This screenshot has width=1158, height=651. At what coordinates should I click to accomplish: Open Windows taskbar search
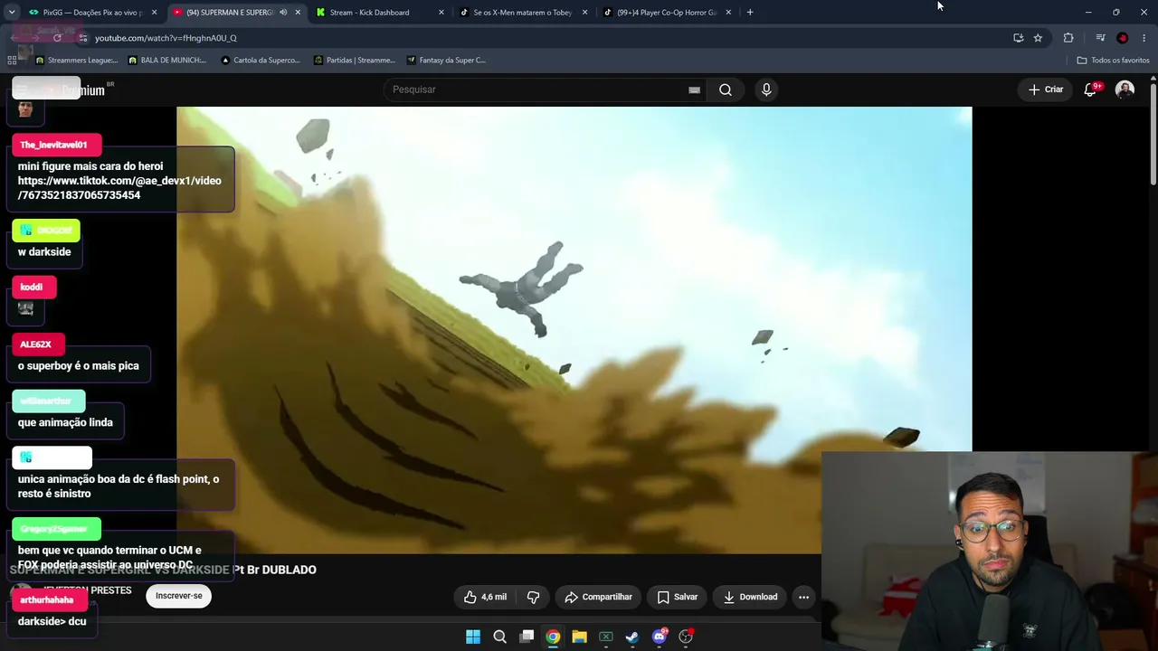click(x=499, y=637)
